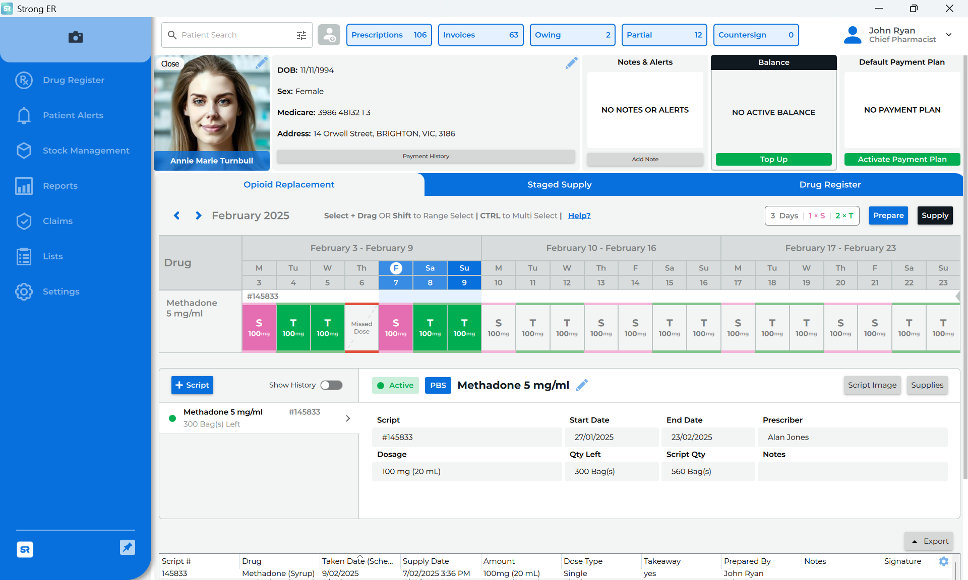Switch to the Drug Register tab
This screenshot has width=968, height=580.
pyautogui.click(x=830, y=185)
